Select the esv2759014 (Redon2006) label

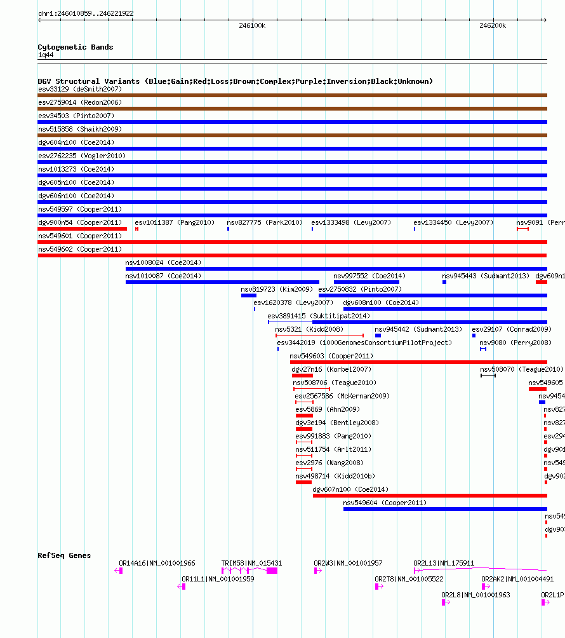[80, 102]
